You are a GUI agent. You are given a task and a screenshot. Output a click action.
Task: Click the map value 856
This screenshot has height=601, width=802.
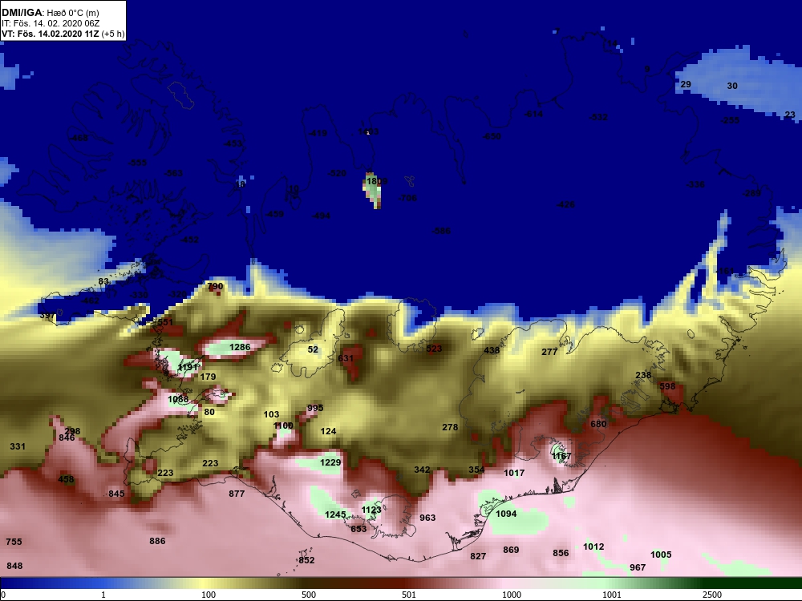(x=561, y=553)
